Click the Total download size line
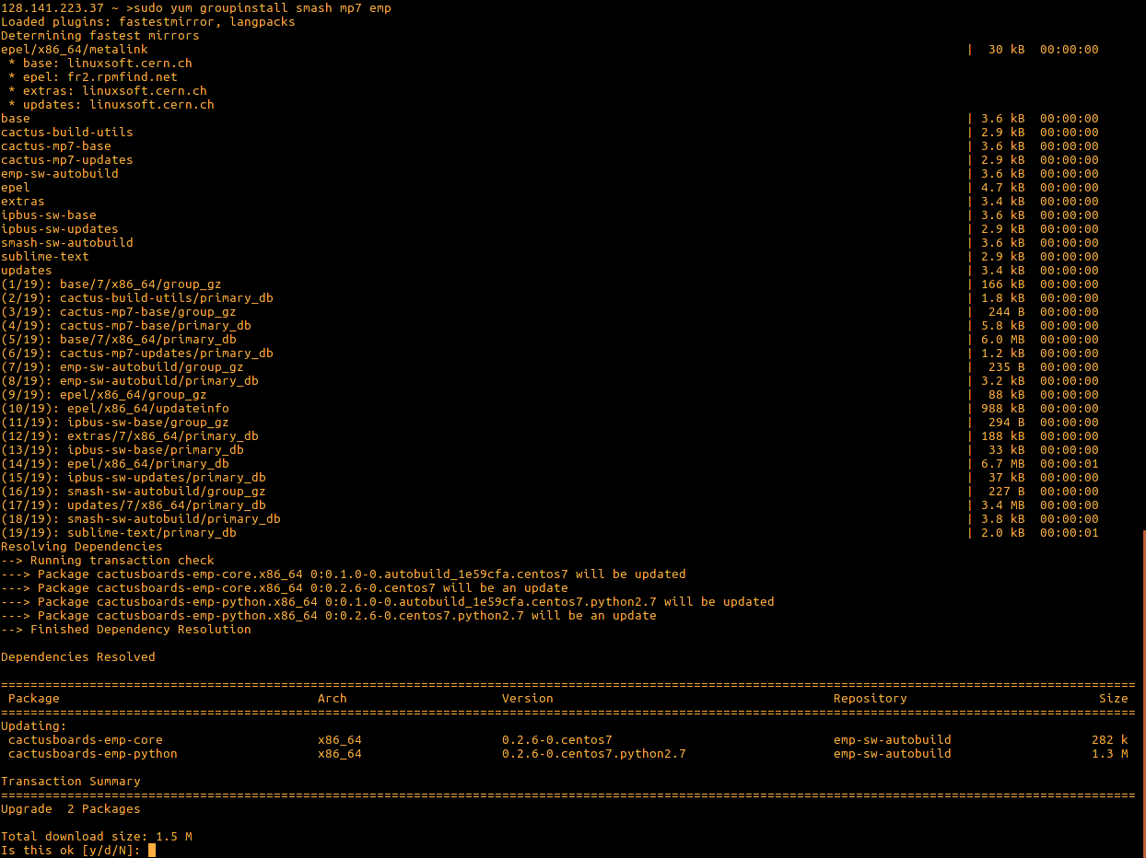Screen dimensions: 1146x858 pyautogui.click(x=96, y=837)
